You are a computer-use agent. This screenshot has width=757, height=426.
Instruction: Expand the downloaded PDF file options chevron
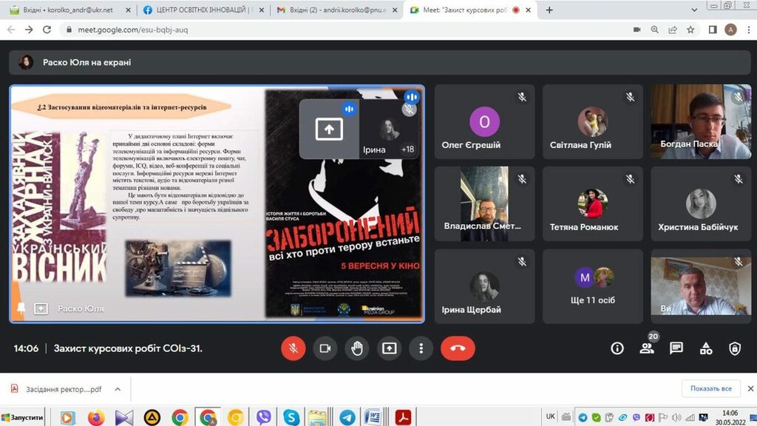click(117, 389)
